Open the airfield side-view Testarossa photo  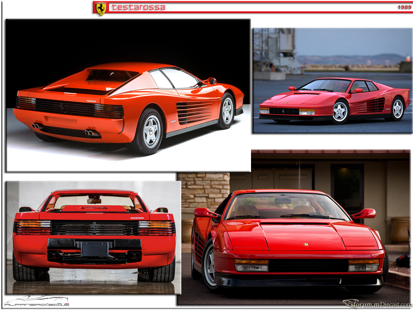point(332,80)
